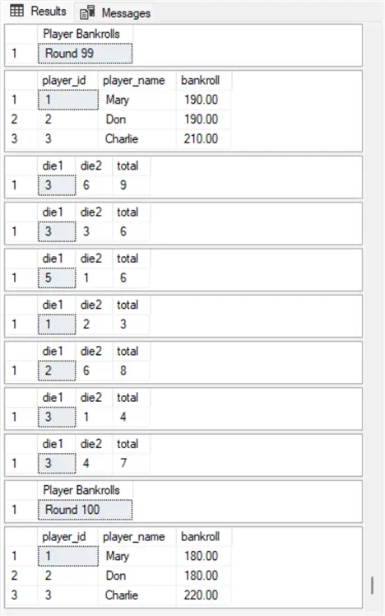
Task: Click the Messages tab icon
Action: (87, 12)
